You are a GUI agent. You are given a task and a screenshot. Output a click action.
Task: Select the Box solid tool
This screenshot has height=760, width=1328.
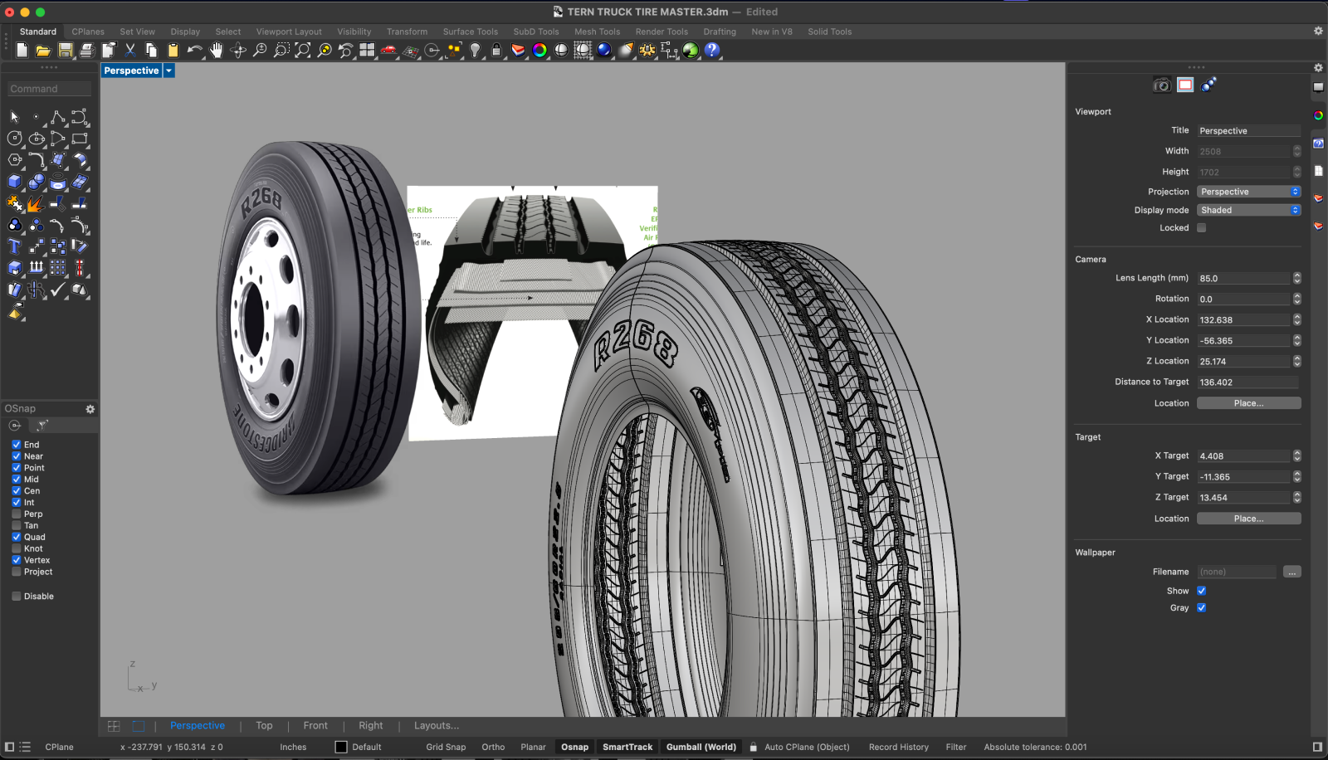tap(14, 182)
